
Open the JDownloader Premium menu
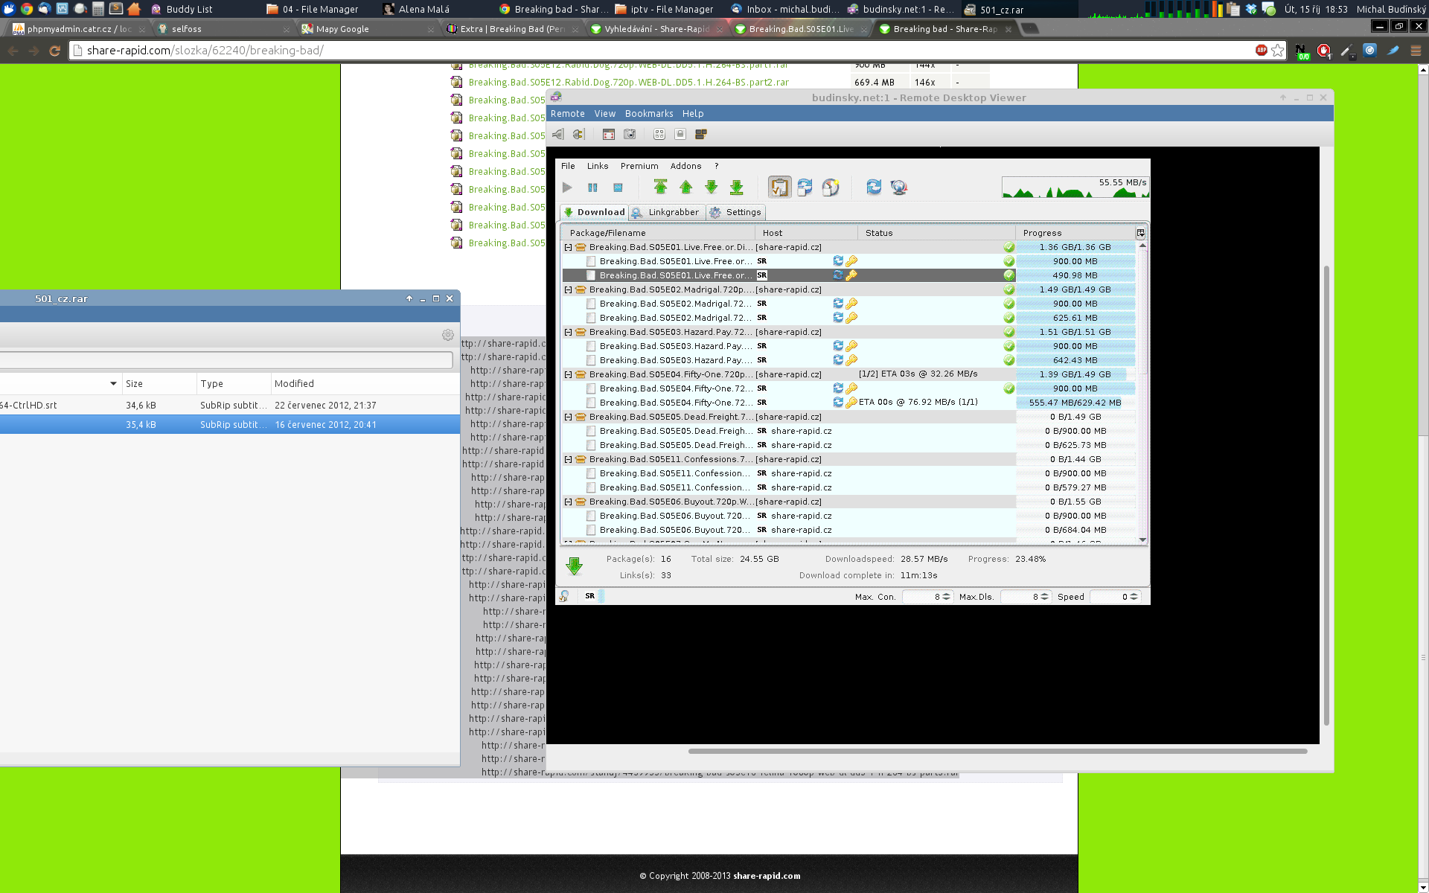pos(639,166)
